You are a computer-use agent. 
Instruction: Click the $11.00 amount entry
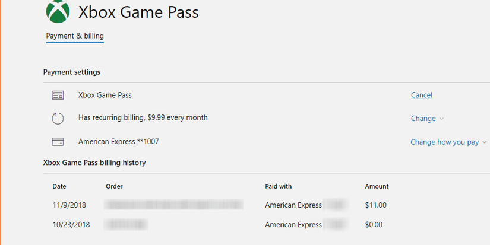coord(375,205)
